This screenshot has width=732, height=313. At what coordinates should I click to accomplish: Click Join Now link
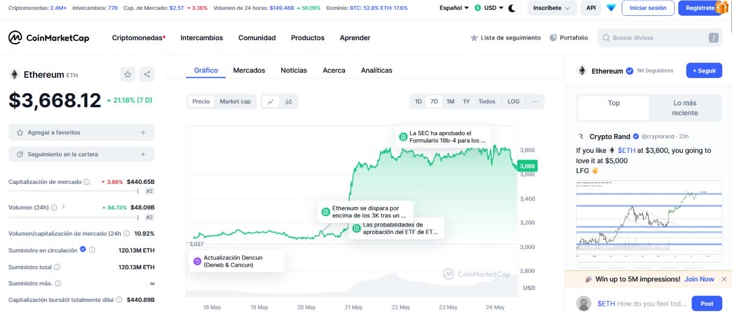[699, 279]
